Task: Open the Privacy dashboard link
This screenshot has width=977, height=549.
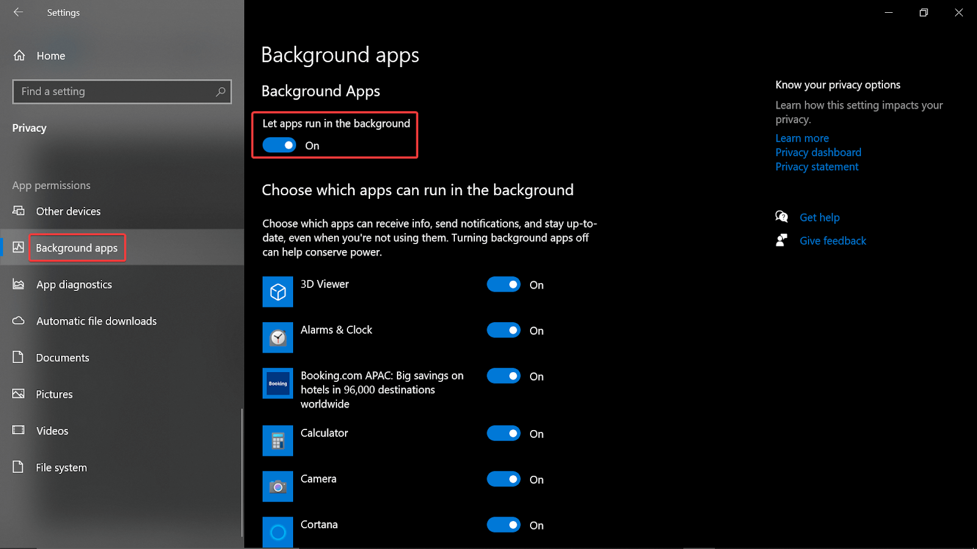Action: [x=818, y=152]
